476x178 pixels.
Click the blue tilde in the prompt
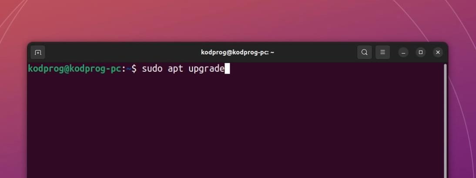pyautogui.click(x=129, y=69)
